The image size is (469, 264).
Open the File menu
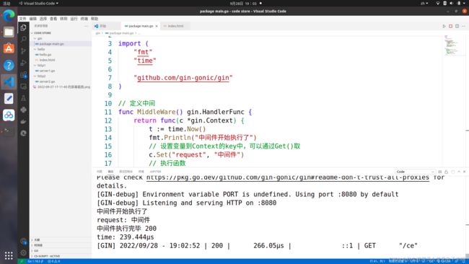(x=23, y=19)
